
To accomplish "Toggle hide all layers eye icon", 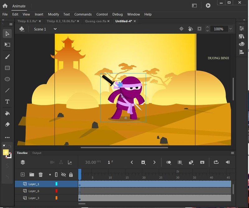I will tap(63, 175).
